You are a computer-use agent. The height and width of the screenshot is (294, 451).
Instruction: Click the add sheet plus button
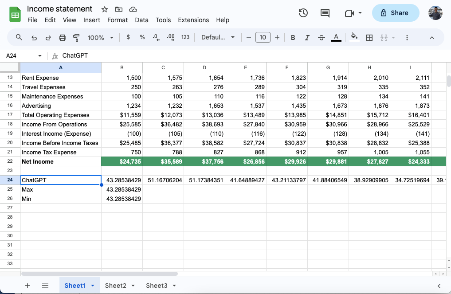click(x=27, y=286)
